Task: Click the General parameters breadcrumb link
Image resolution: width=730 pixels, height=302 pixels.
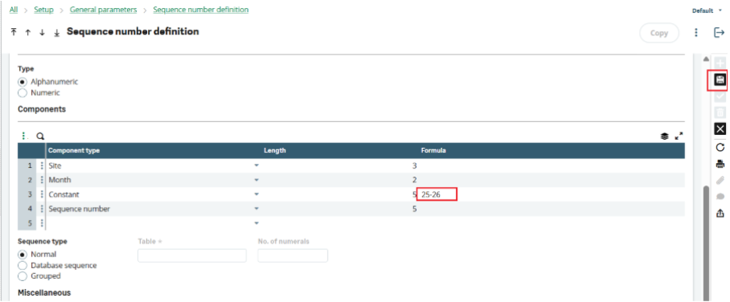Action: point(104,10)
